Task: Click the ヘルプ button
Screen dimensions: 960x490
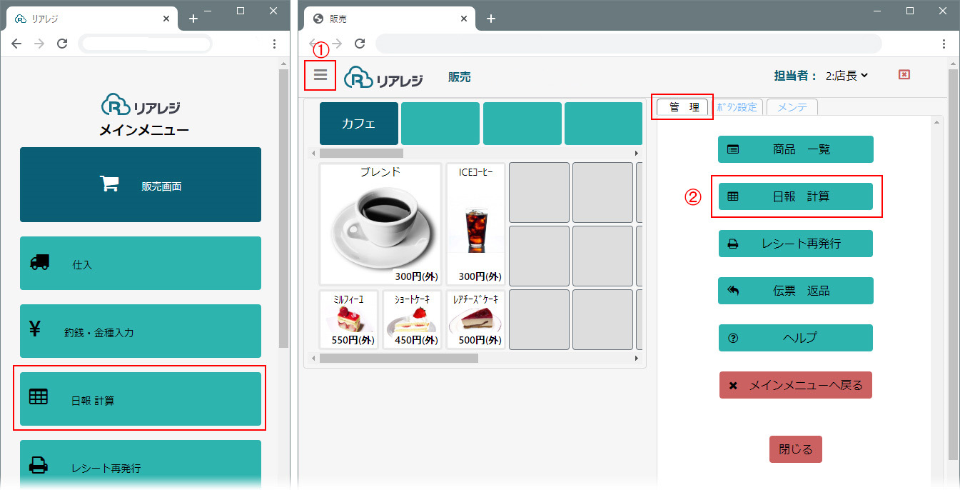Action: 796,338
